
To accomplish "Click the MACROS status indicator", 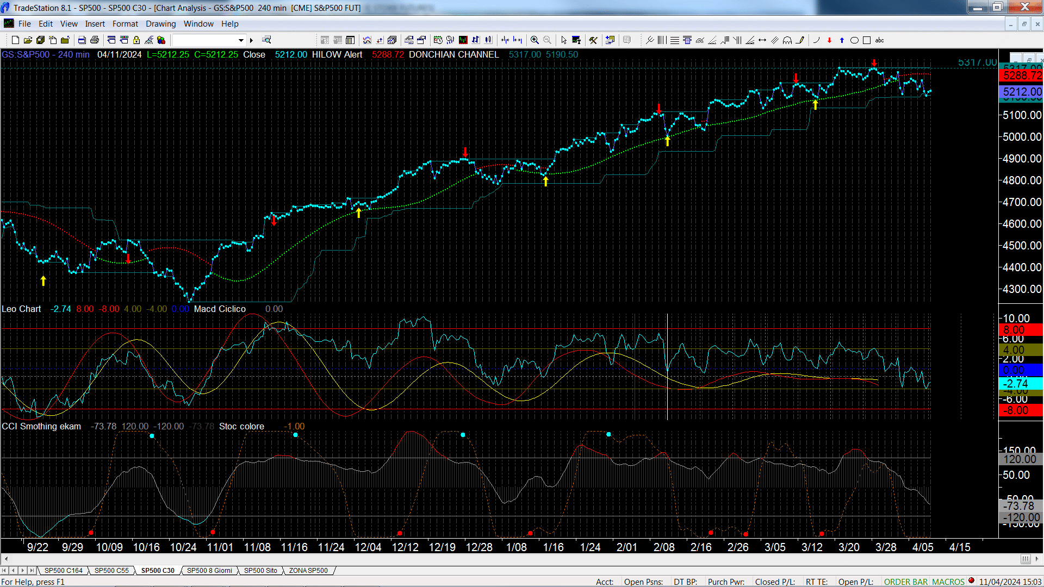I will [948, 582].
